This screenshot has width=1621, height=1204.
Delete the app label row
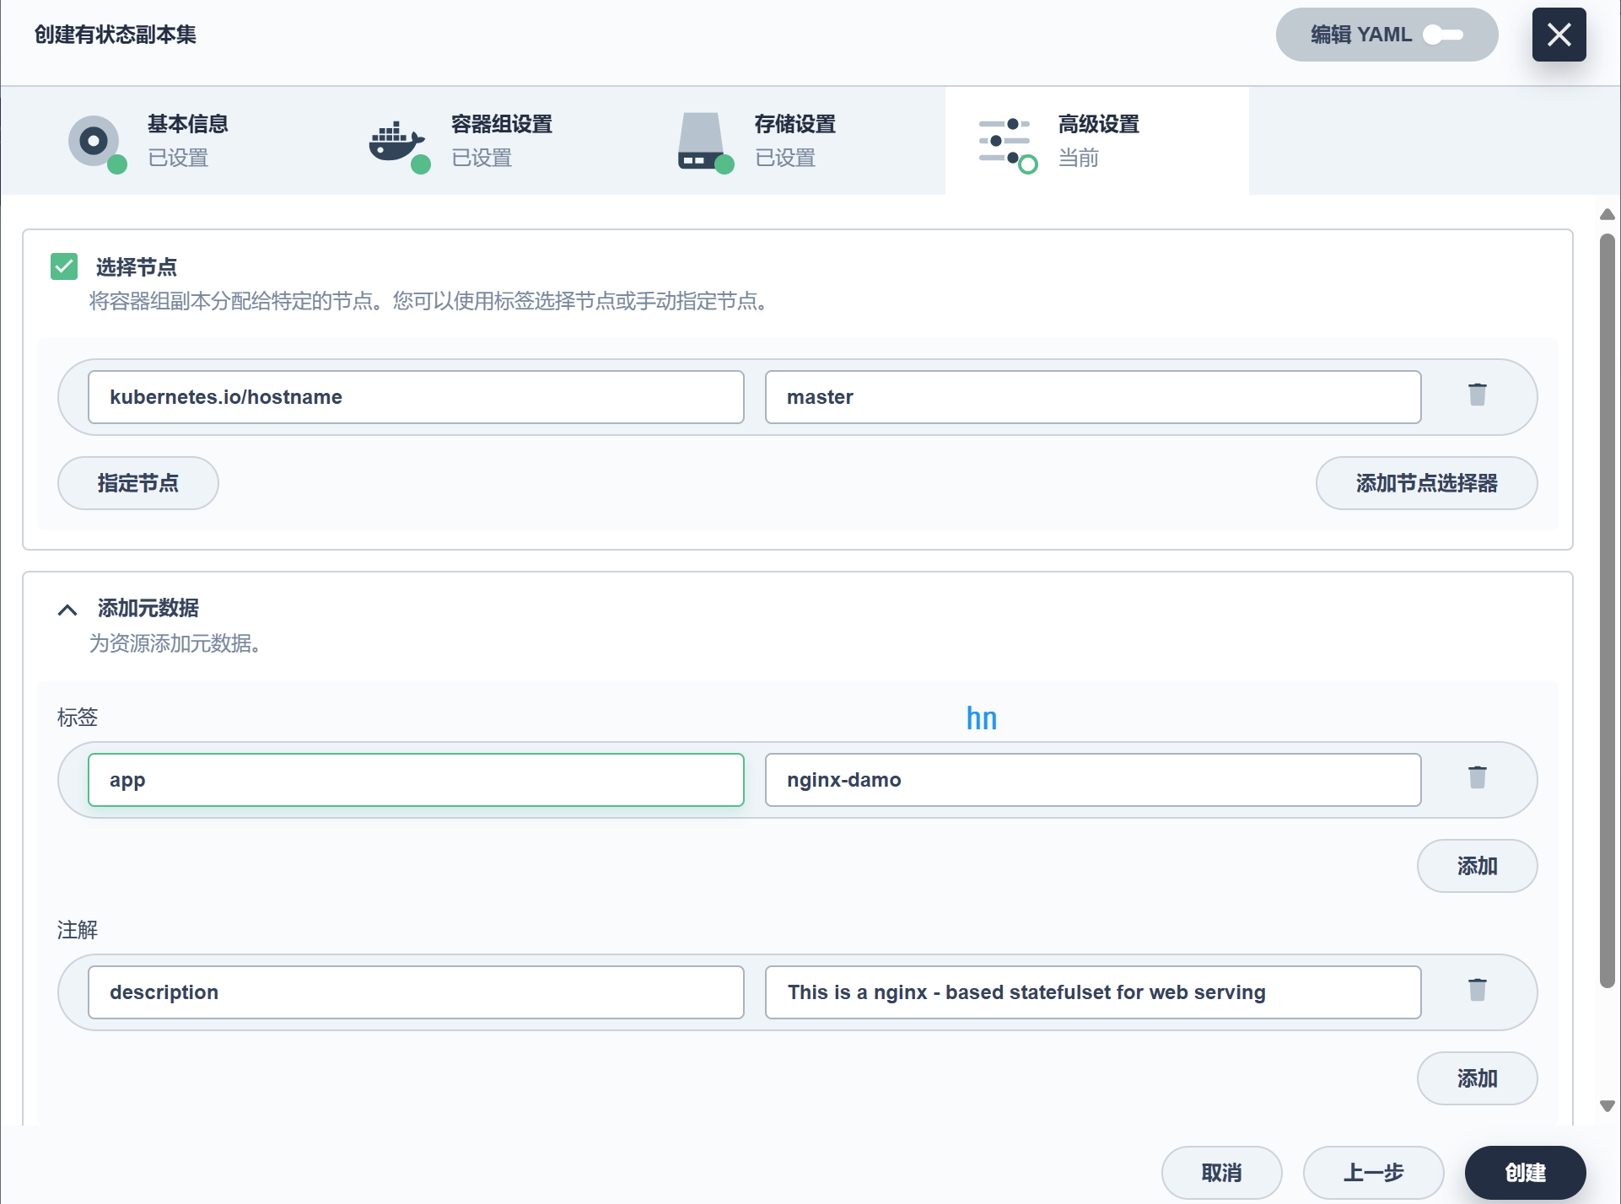1477,777
